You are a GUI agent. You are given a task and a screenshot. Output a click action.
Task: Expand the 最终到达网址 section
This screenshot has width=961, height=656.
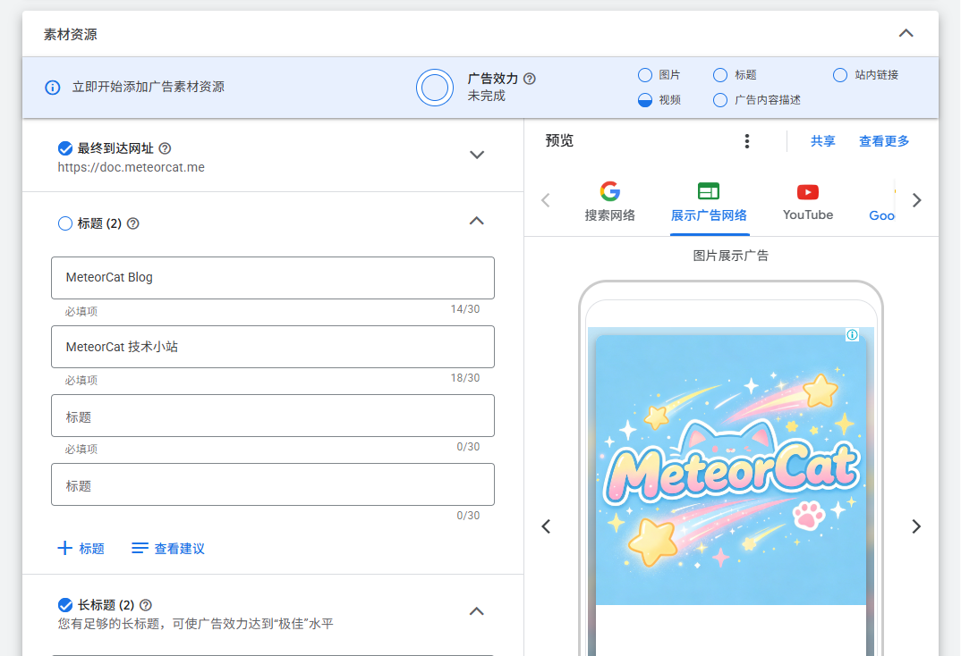point(477,155)
